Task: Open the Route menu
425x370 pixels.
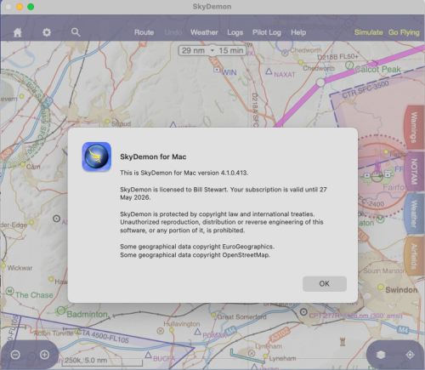Action: (144, 32)
